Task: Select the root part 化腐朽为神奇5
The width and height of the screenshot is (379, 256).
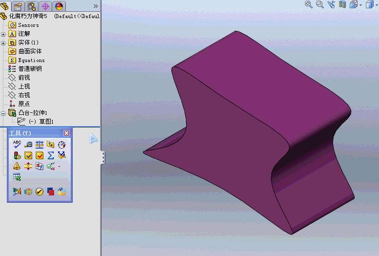Action: (x=28, y=16)
